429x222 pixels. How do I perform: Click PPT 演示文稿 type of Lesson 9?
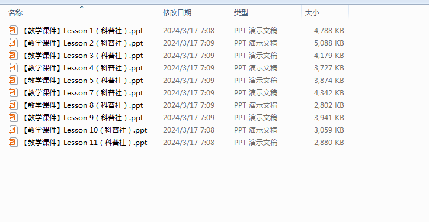(x=255, y=118)
